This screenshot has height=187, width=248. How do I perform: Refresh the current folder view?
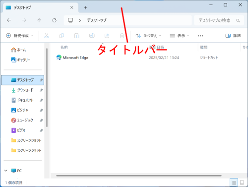tap(55, 20)
